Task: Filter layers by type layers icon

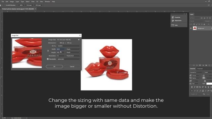Action: pos(207,18)
